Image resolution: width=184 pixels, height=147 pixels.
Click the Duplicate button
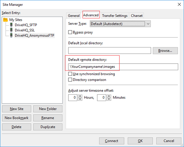coord(47,127)
